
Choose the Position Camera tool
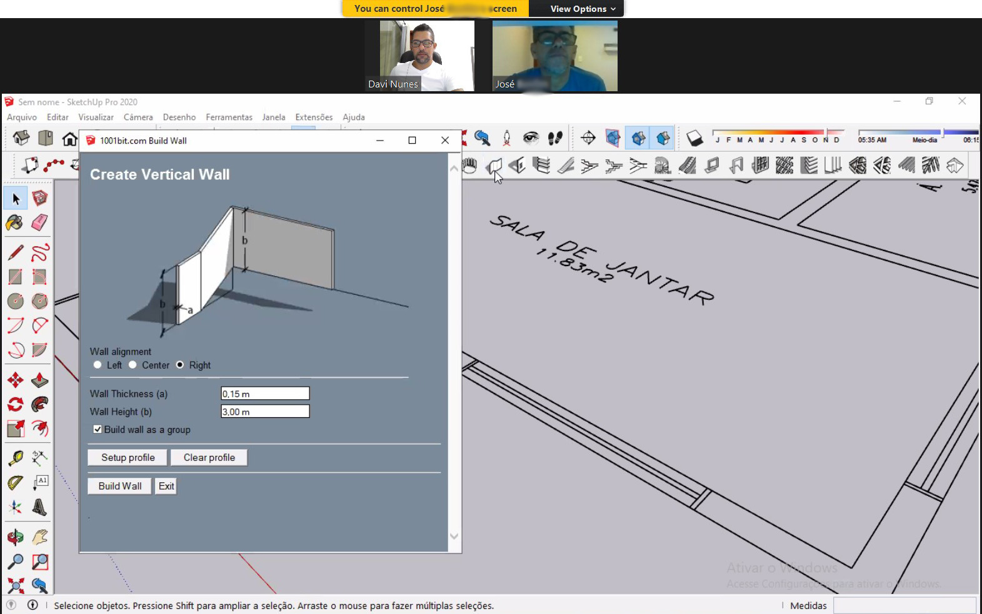pos(506,138)
